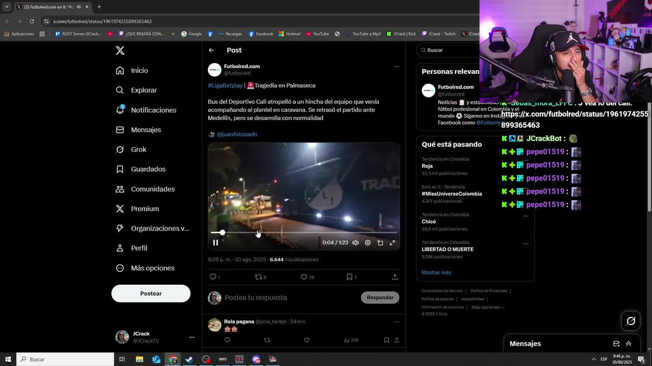Screen dimensions: 652x366
Task: Open JCrack | Kick bookmark
Action: [401, 34]
